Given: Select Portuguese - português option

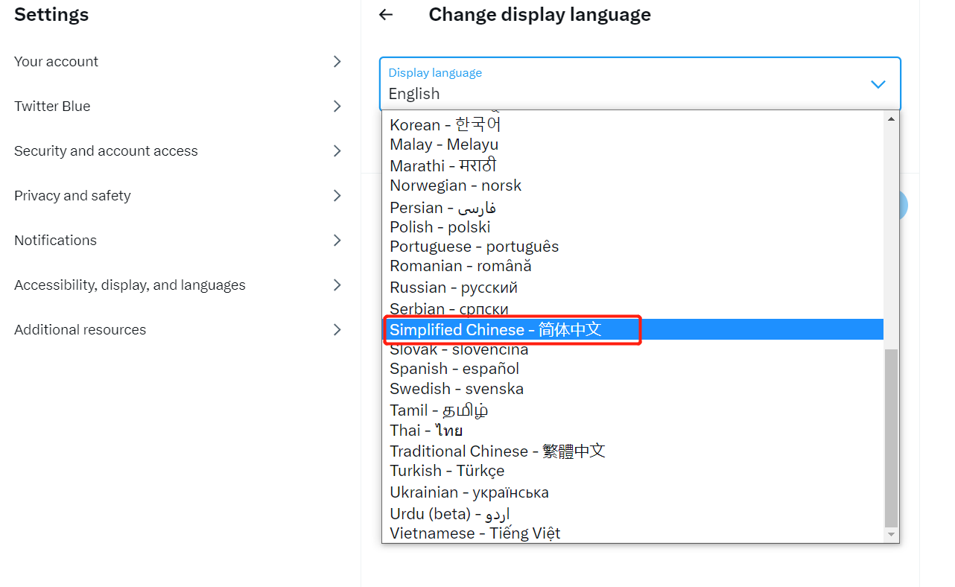Looking at the screenshot, I should point(474,247).
